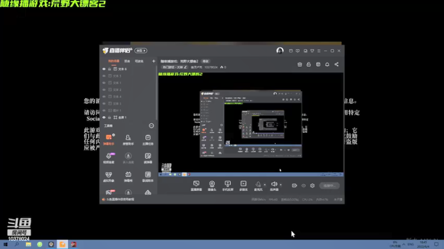
Task: Expand microphone options arrow
Action: pos(265,185)
